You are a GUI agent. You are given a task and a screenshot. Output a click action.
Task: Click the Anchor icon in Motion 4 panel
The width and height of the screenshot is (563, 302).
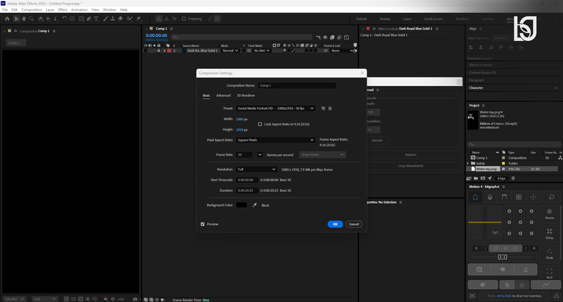[526, 269]
